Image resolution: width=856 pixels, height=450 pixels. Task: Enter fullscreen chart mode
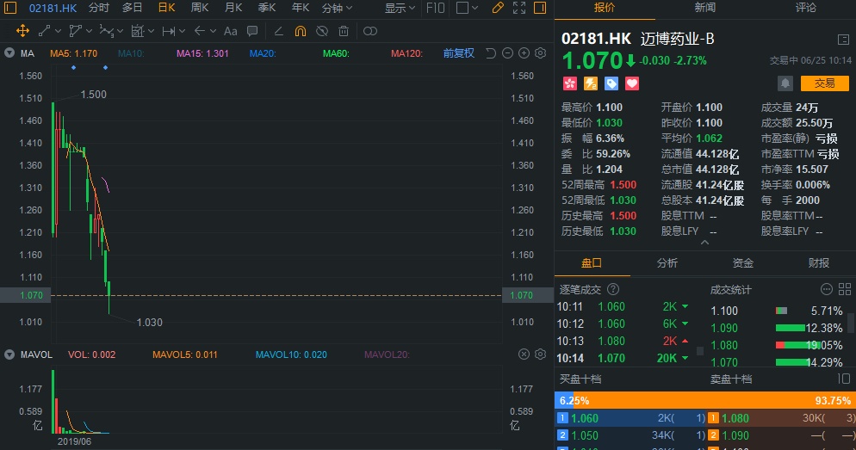pyautogui.click(x=519, y=8)
